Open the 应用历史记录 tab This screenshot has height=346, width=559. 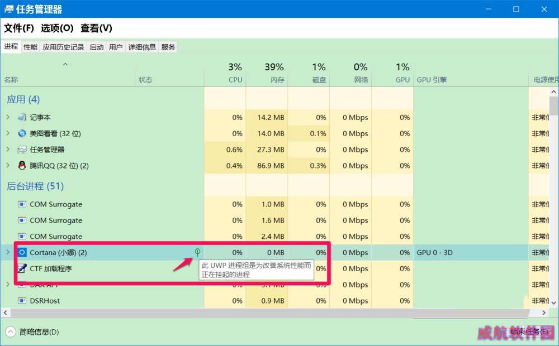coord(64,47)
